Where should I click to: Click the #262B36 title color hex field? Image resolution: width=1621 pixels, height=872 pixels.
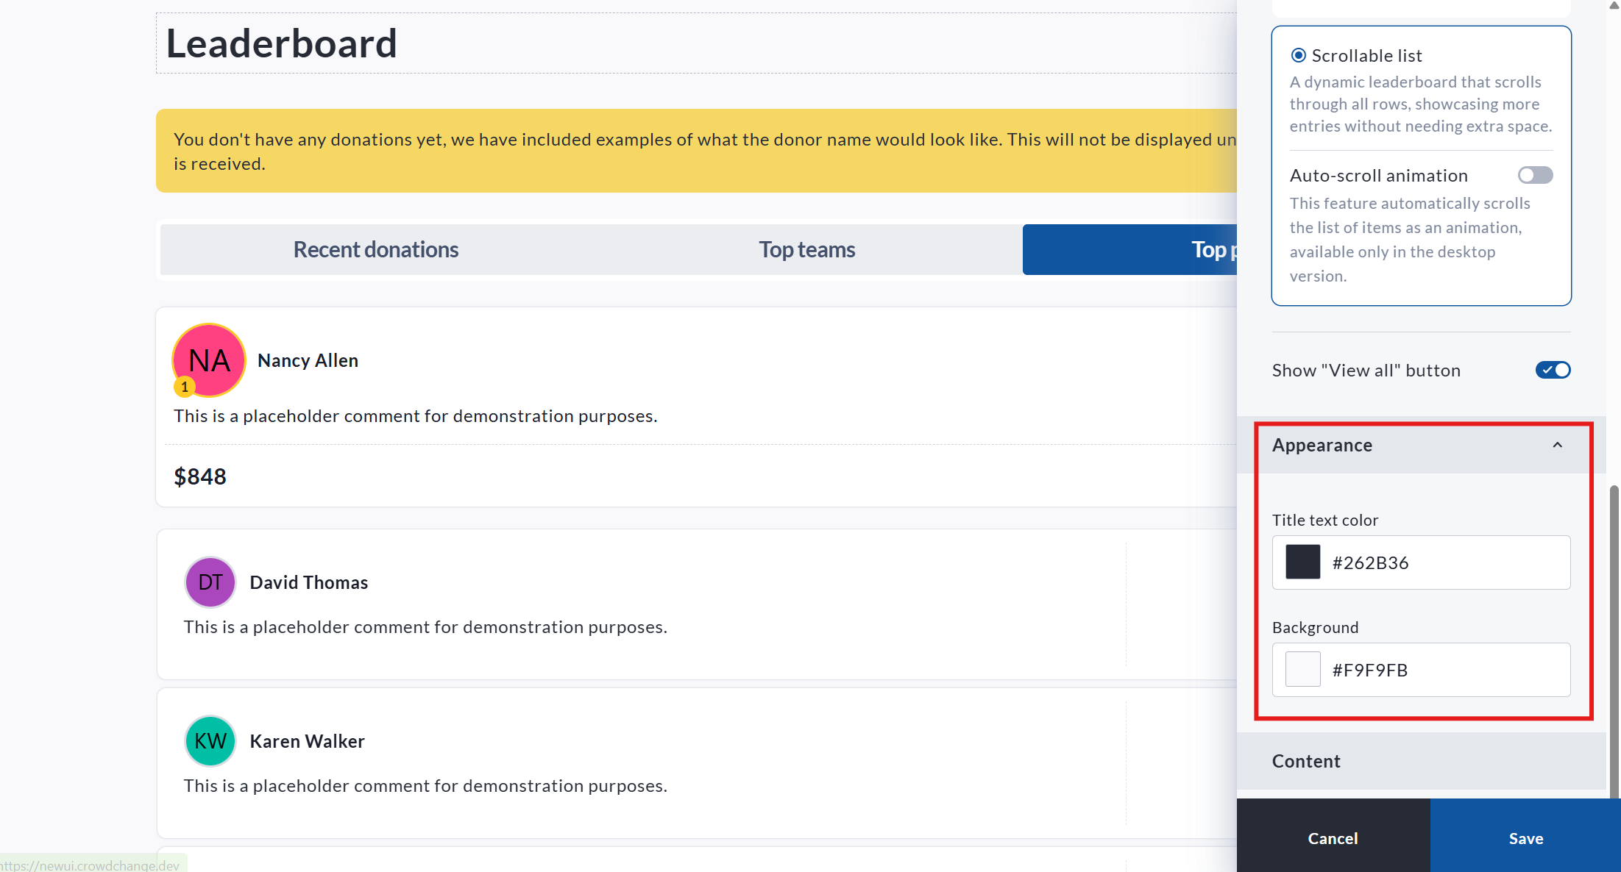(x=1442, y=562)
